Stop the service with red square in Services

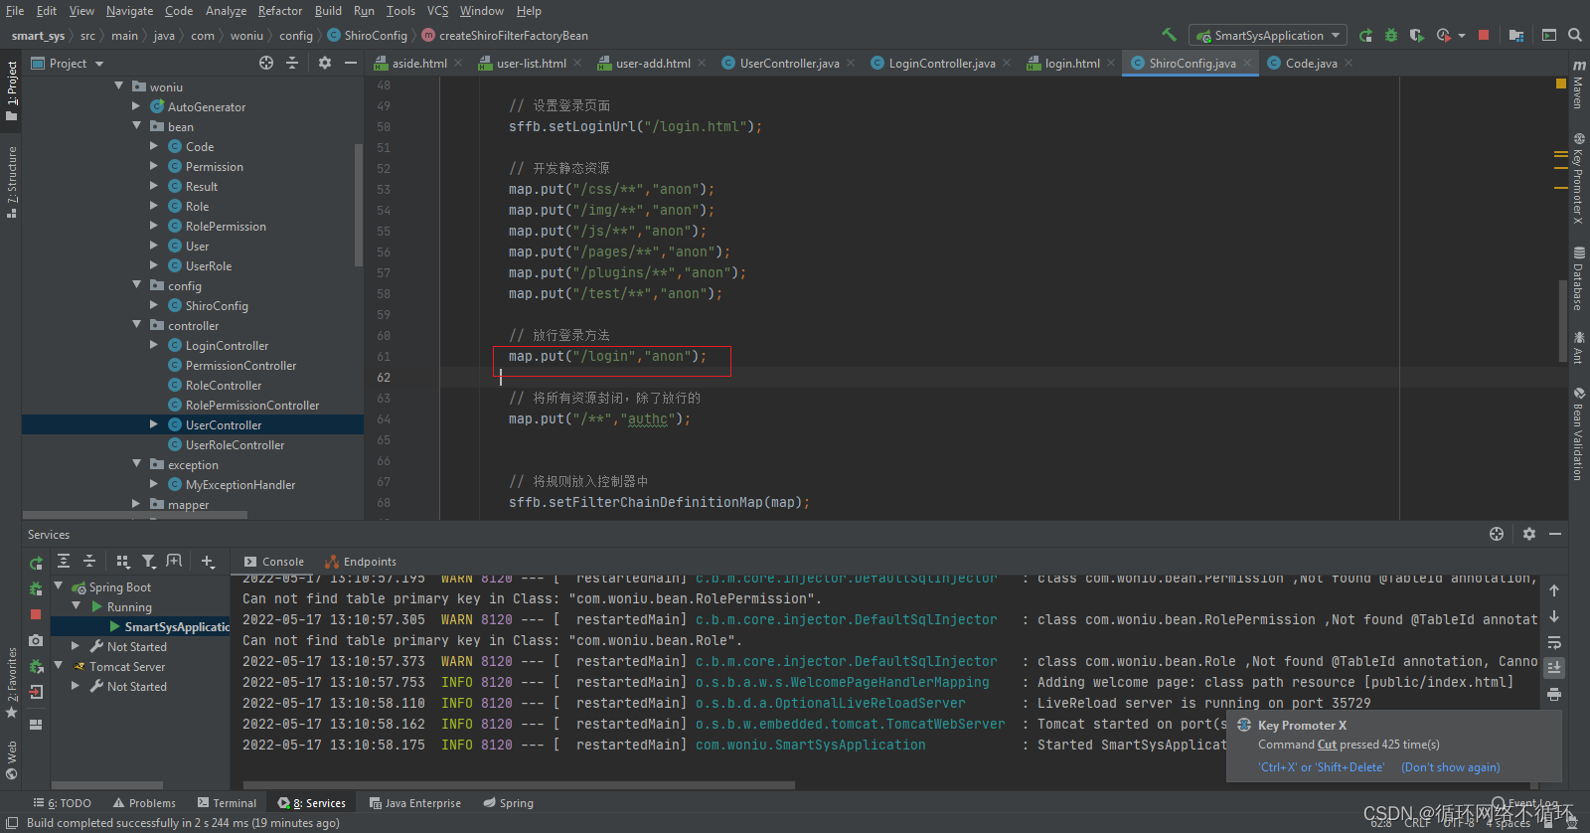tap(36, 614)
